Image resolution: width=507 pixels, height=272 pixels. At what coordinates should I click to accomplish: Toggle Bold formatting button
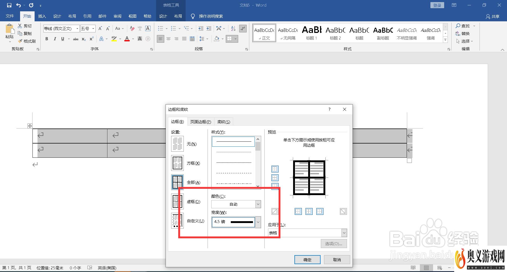click(47, 39)
